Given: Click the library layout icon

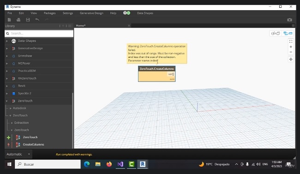Looking at the screenshot, I should 70,26.
